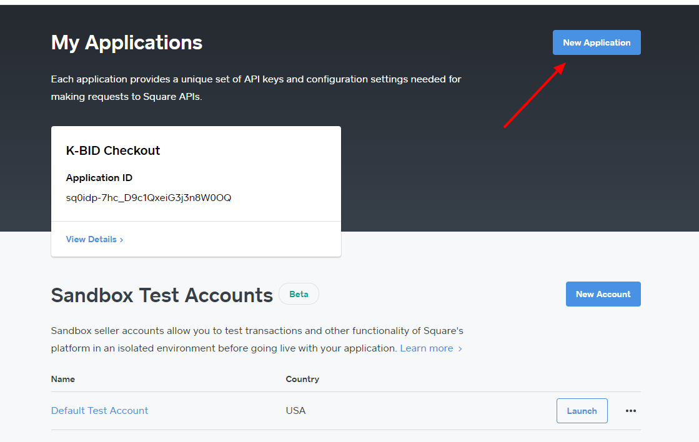Click the Sandbox Test Accounts heading

coord(162,295)
